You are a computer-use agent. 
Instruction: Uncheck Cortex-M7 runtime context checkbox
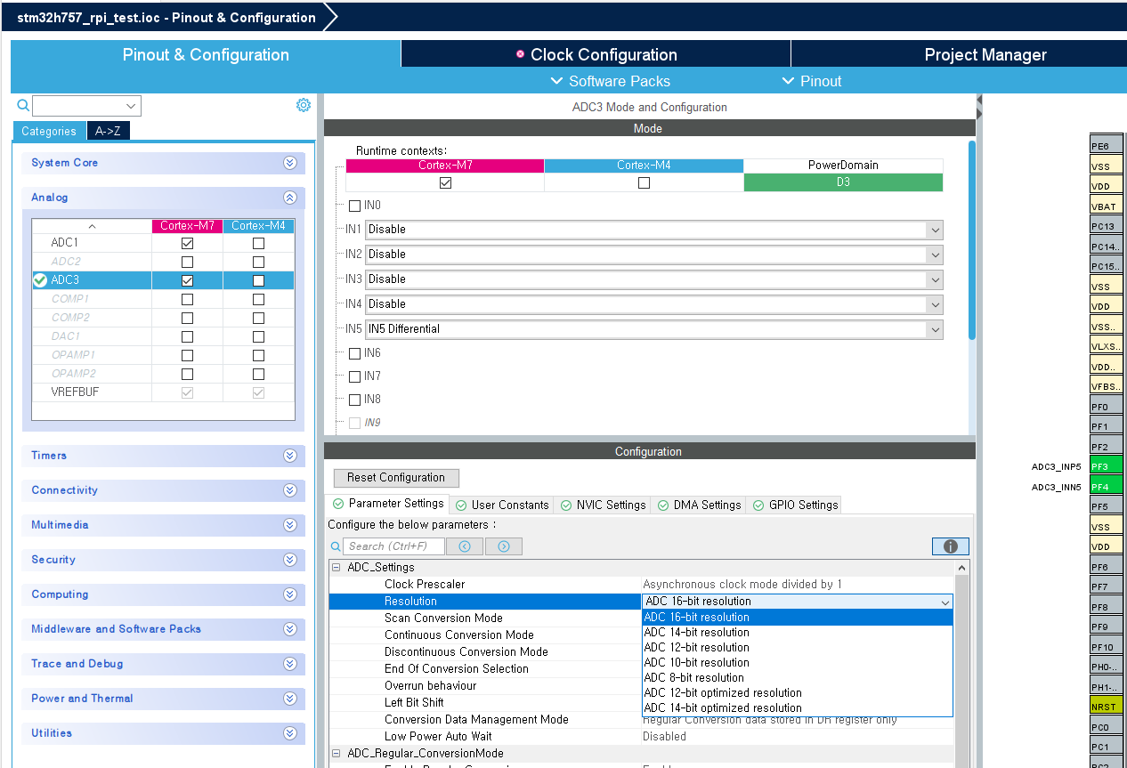tap(445, 182)
